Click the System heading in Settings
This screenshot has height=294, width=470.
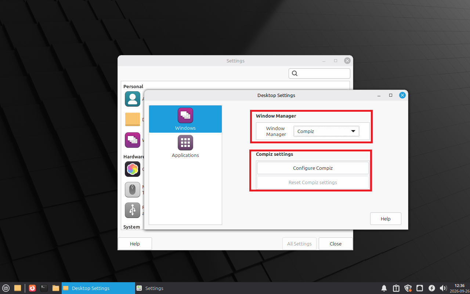coord(131,227)
